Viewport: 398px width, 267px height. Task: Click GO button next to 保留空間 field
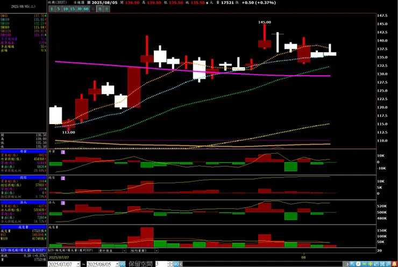tap(176, 264)
